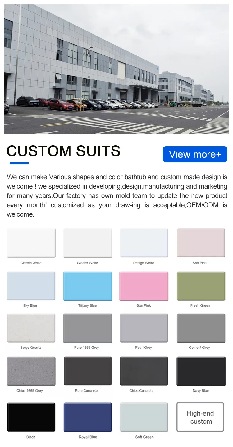The image size is (233, 447).
Task: Select the Soft Green color sample
Action: tap(144, 417)
